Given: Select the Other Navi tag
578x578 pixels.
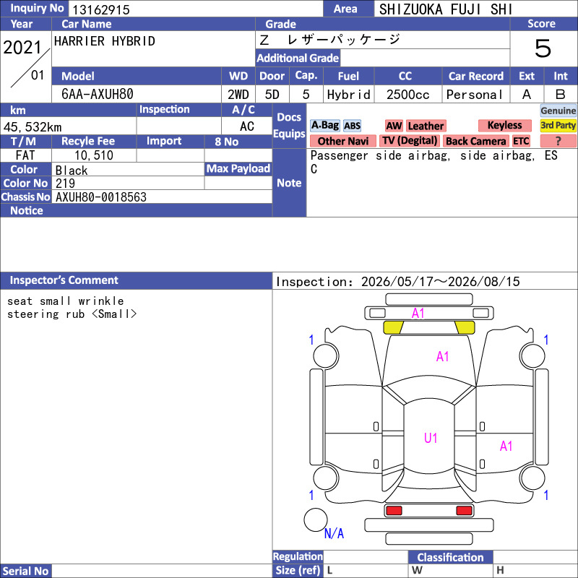Looking at the screenshot, I should tap(342, 141).
